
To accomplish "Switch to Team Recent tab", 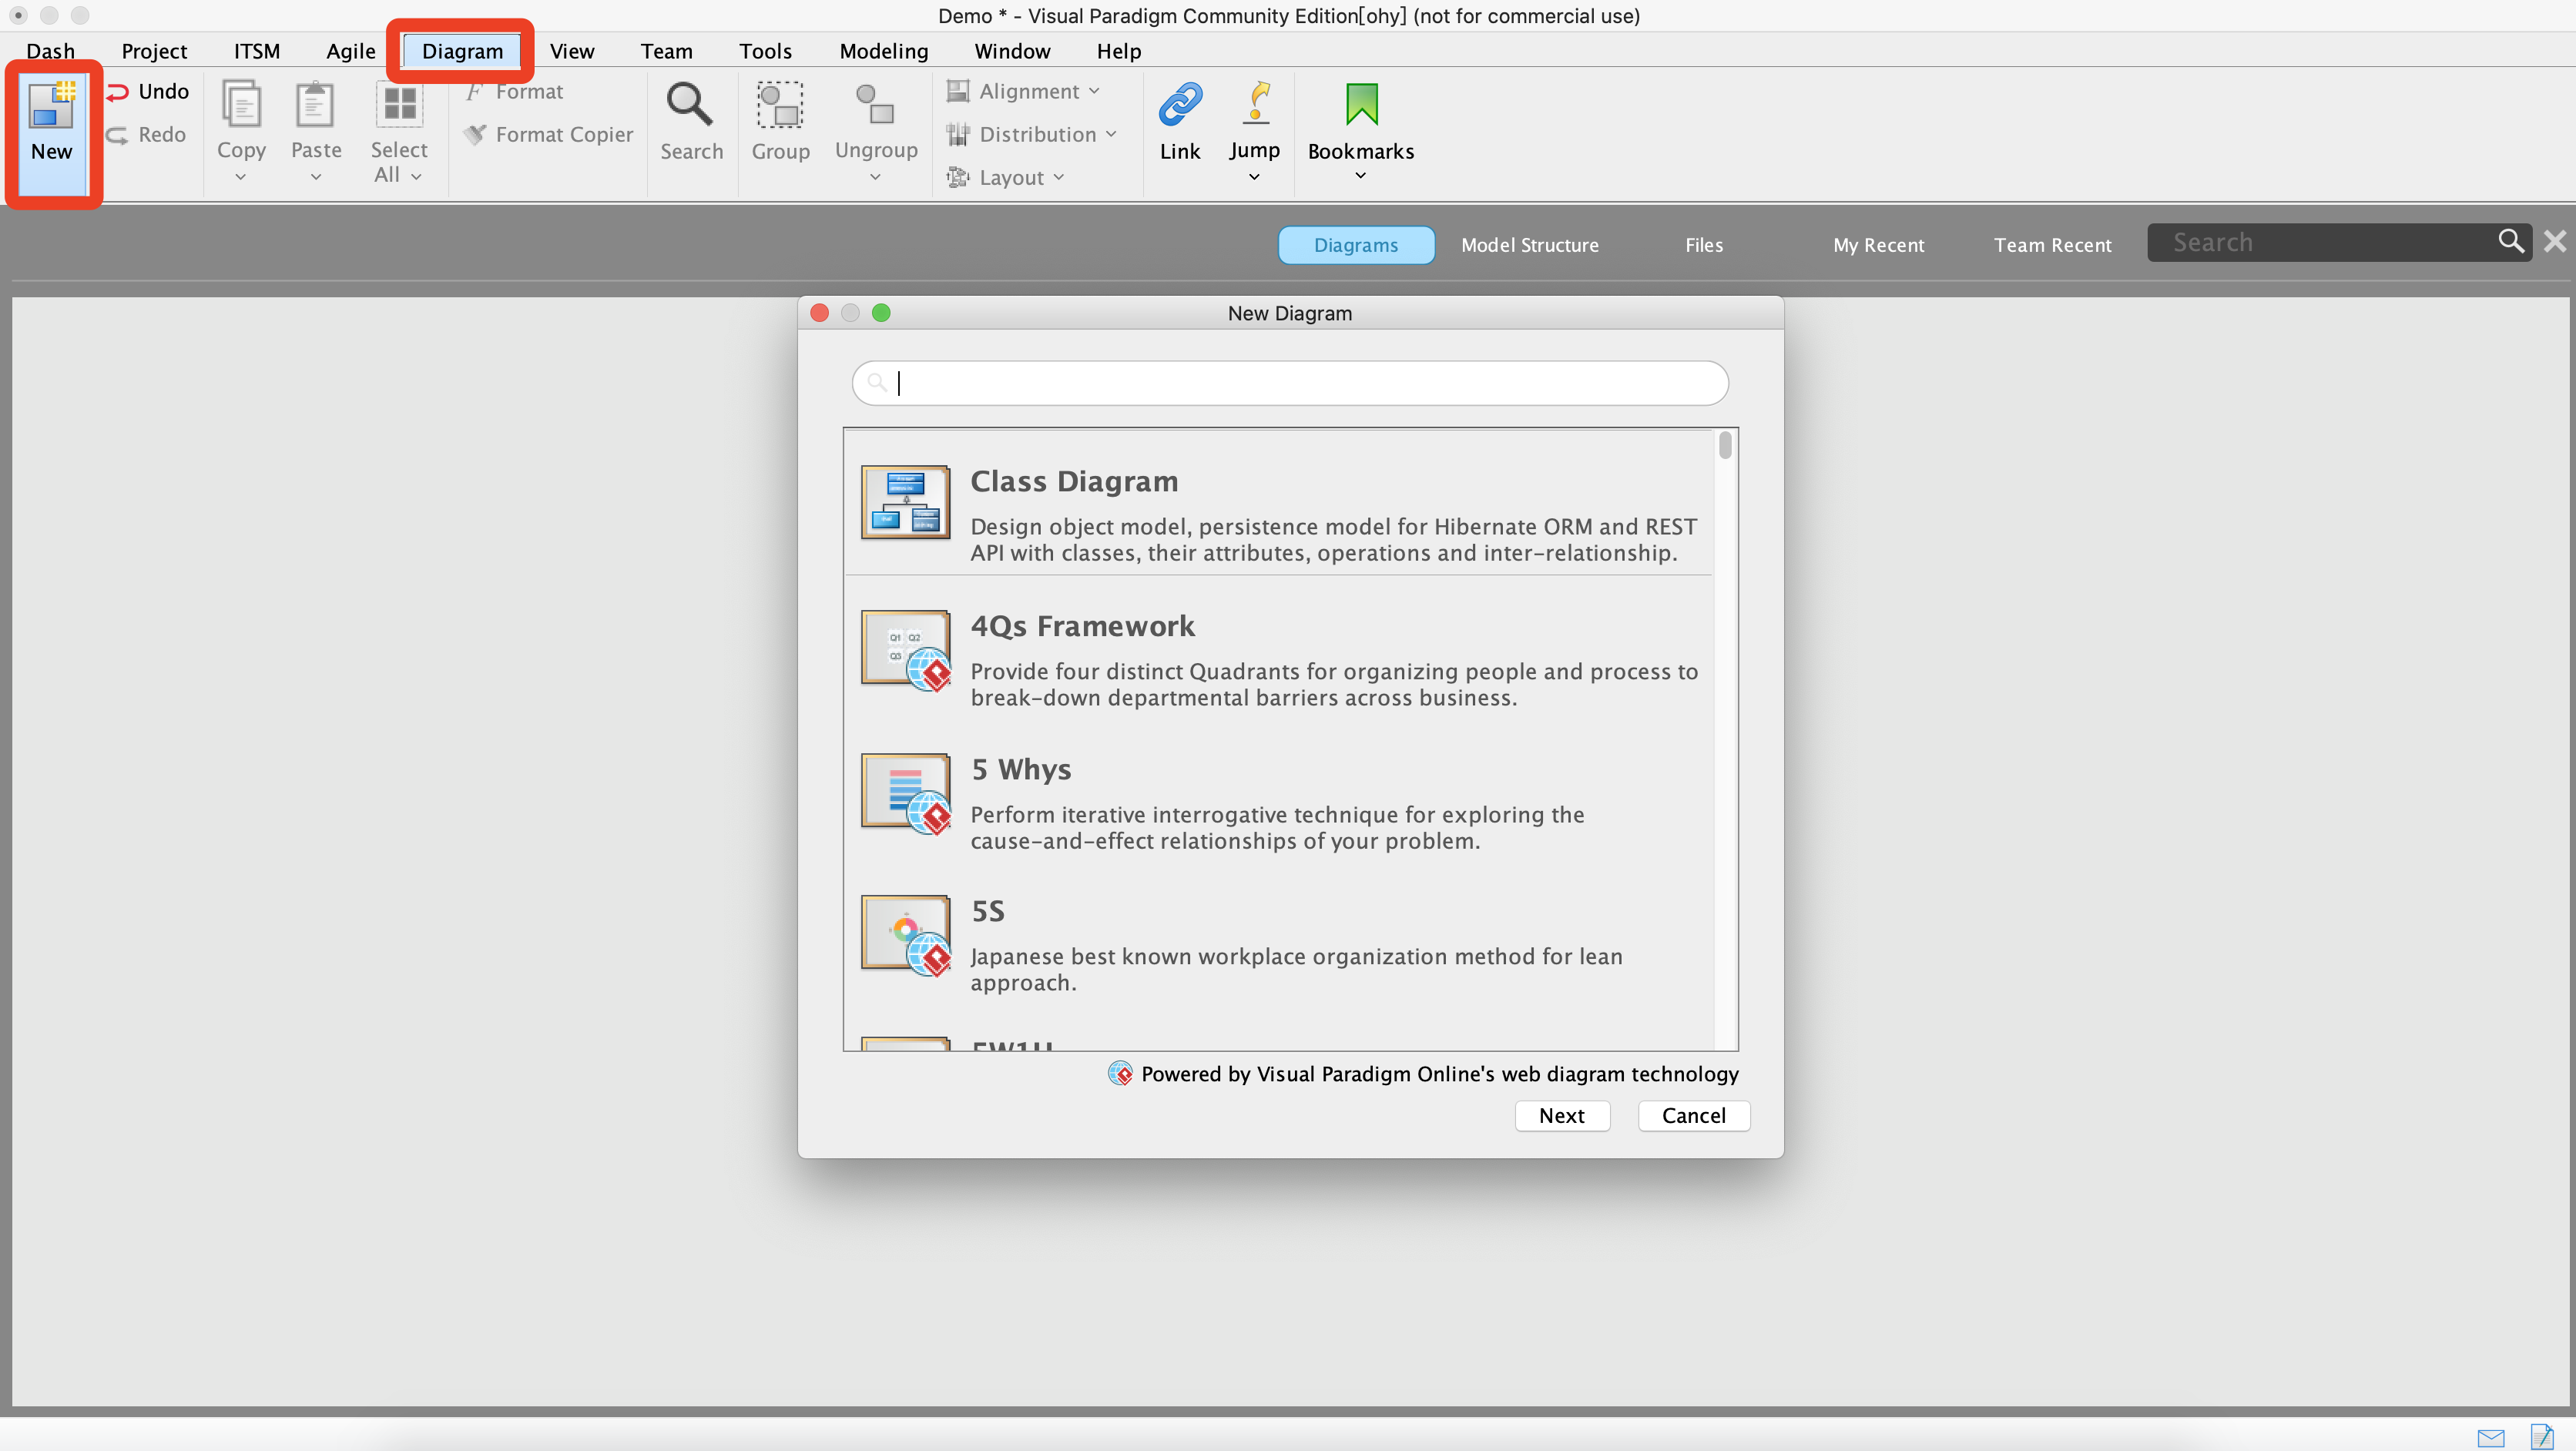I will point(2053,245).
